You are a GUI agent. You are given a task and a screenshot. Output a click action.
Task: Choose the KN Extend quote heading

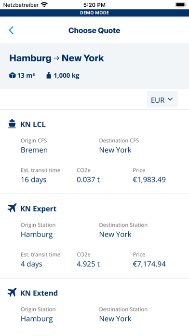pyautogui.click(x=39, y=293)
